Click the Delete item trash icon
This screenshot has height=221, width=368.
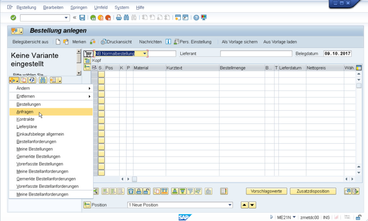131,191
